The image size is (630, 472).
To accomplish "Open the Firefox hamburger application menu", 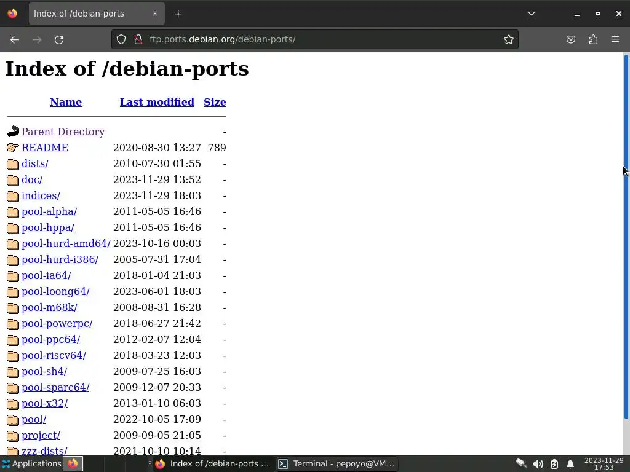I will pyautogui.click(x=615, y=39).
